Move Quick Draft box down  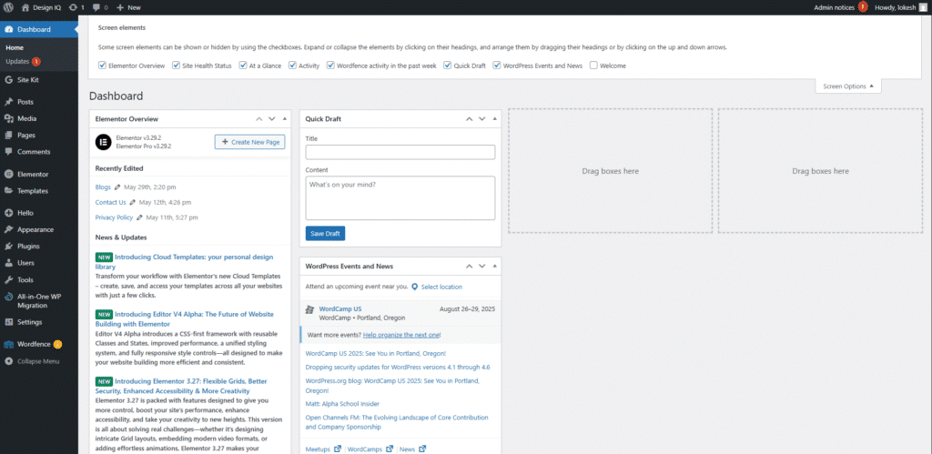click(482, 119)
